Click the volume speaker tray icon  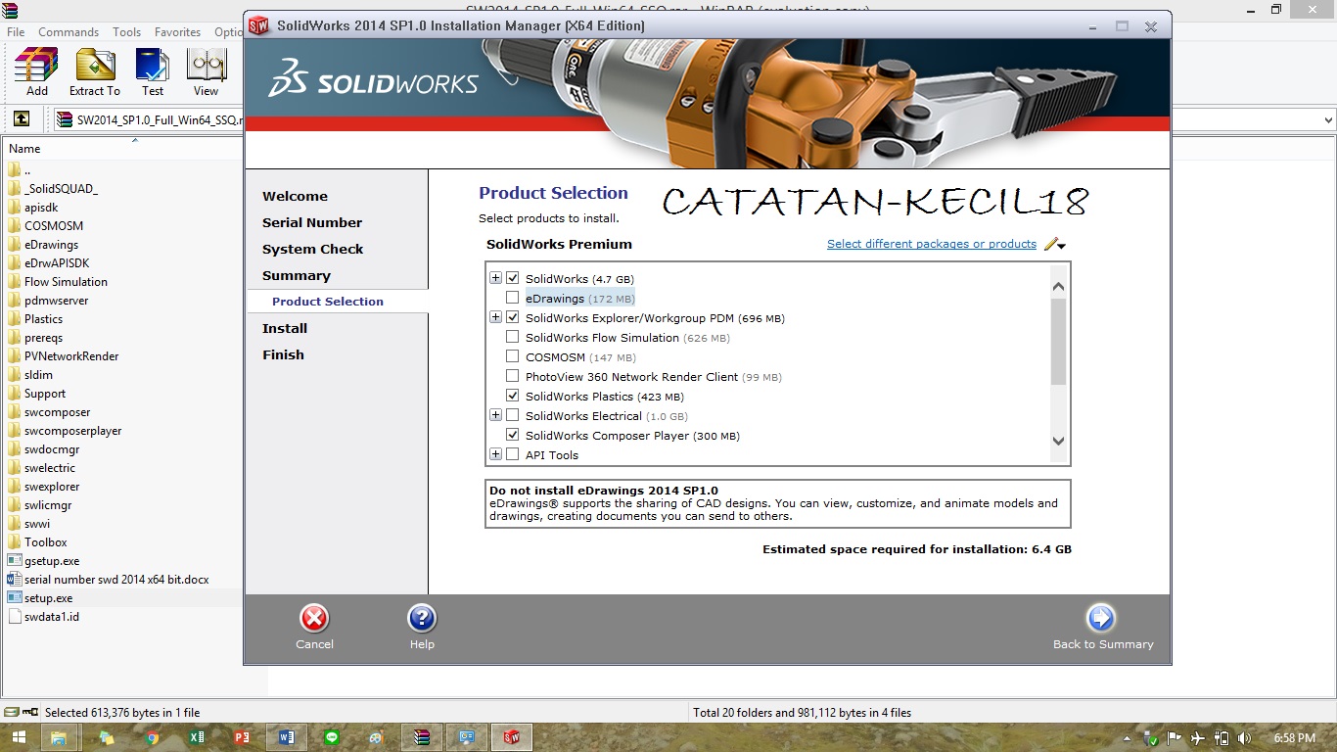1243,738
